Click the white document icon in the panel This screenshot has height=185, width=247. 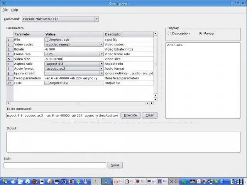pos(20,182)
